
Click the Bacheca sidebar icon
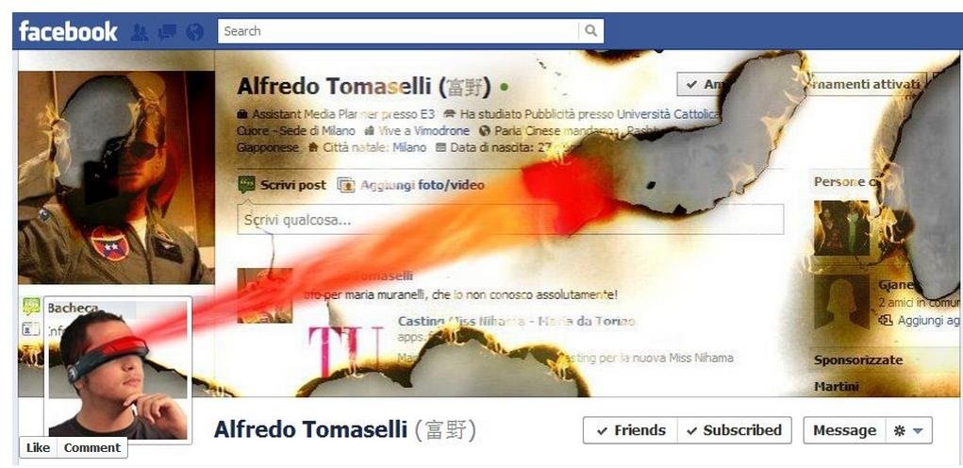pyautogui.click(x=31, y=307)
